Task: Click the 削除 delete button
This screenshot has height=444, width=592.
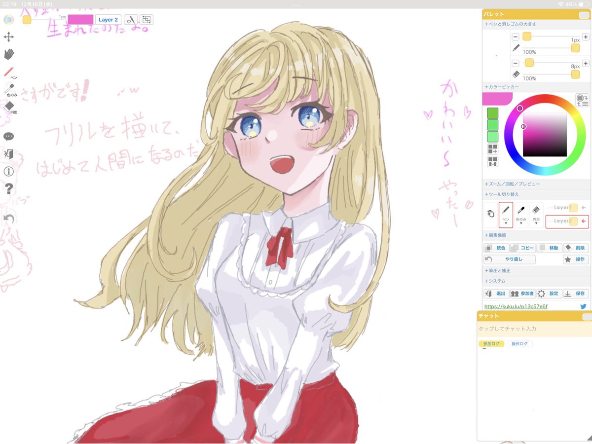Action: click(x=576, y=248)
